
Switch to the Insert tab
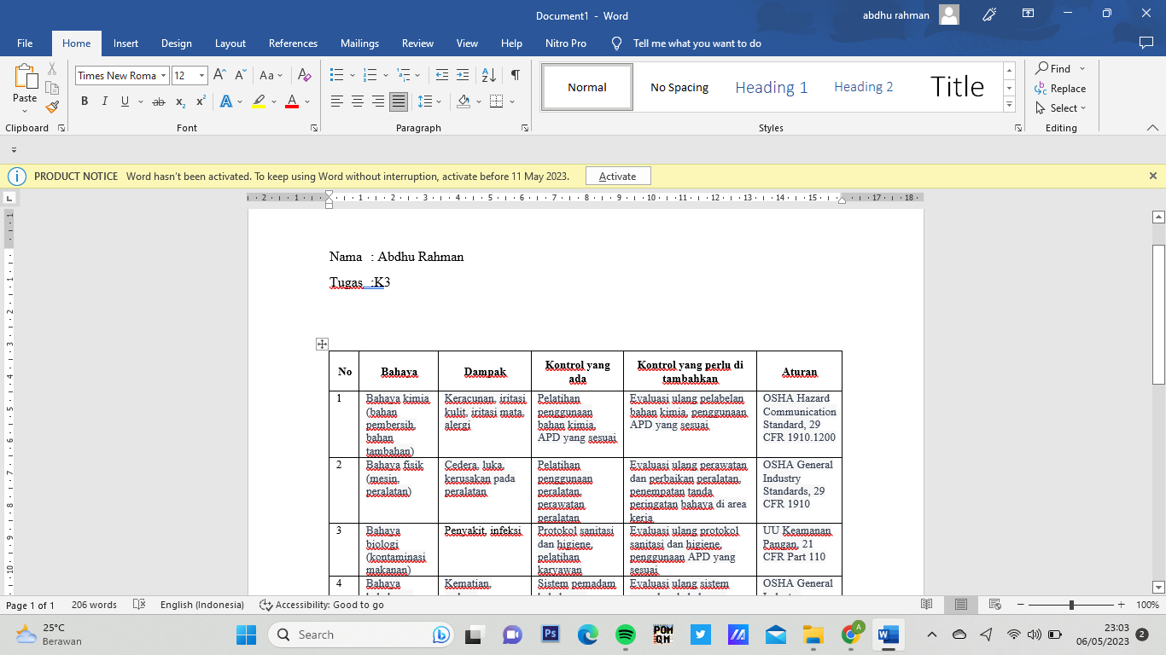(x=125, y=43)
